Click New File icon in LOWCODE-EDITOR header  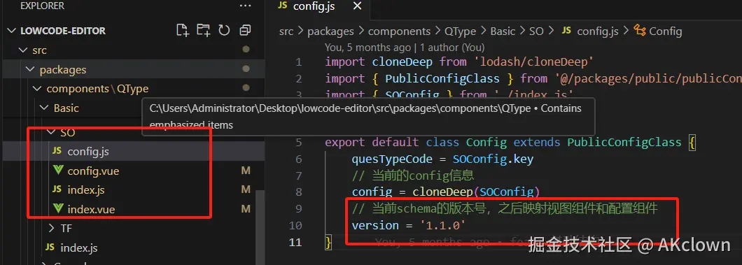tap(183, 30)
